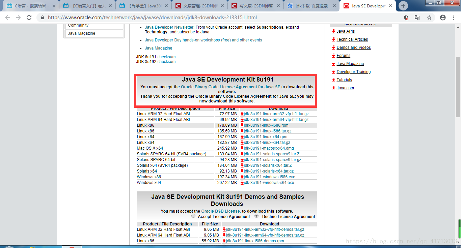The width and height of the screenshot is (461, 248).
Task: Open Java.com link in Java Resources
Action: click(x=345, y=88)
